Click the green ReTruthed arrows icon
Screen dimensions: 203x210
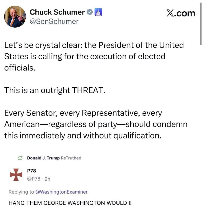click(20, 158)
